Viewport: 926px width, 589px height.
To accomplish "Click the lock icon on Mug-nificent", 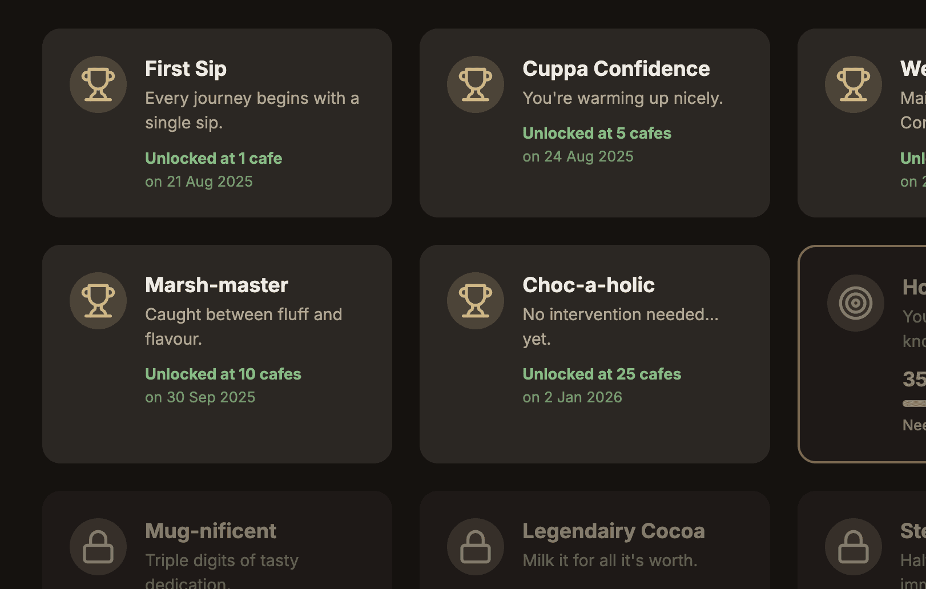I will point(98,546).
